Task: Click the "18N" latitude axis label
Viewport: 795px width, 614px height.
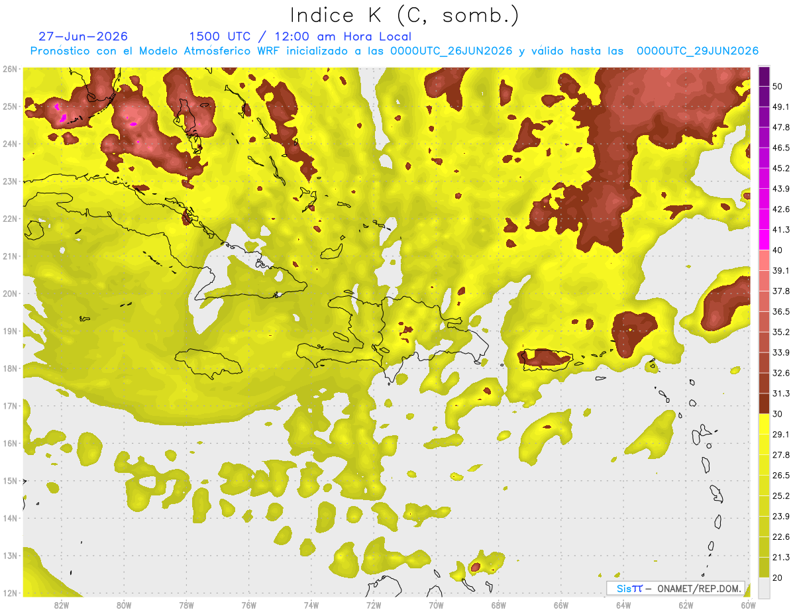Action: point(10,368)
